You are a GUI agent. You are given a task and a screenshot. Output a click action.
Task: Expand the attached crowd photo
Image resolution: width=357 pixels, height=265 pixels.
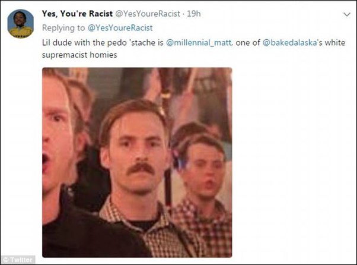(137, 162)
